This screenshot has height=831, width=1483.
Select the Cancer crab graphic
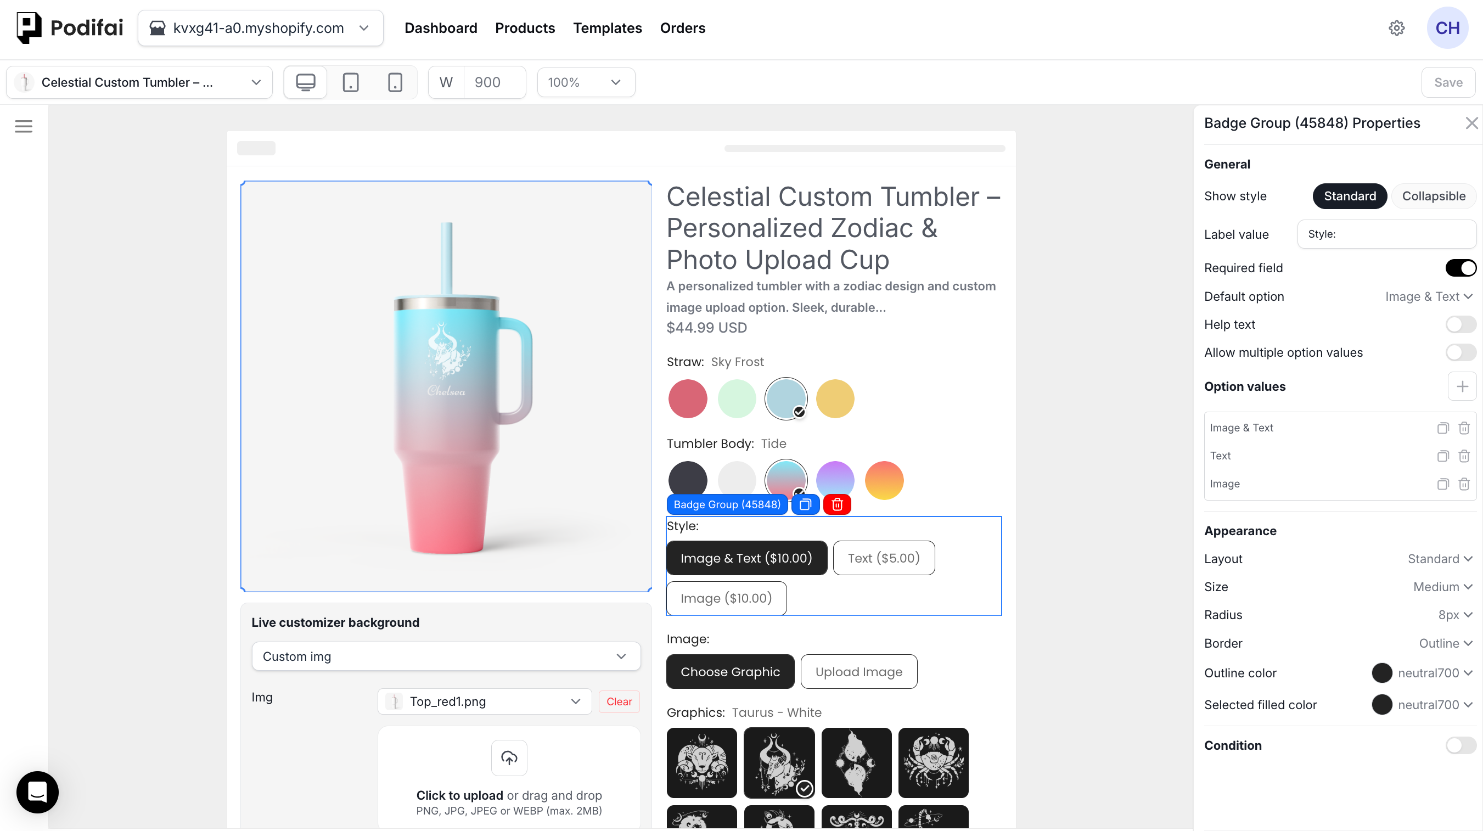pos(933,762)
